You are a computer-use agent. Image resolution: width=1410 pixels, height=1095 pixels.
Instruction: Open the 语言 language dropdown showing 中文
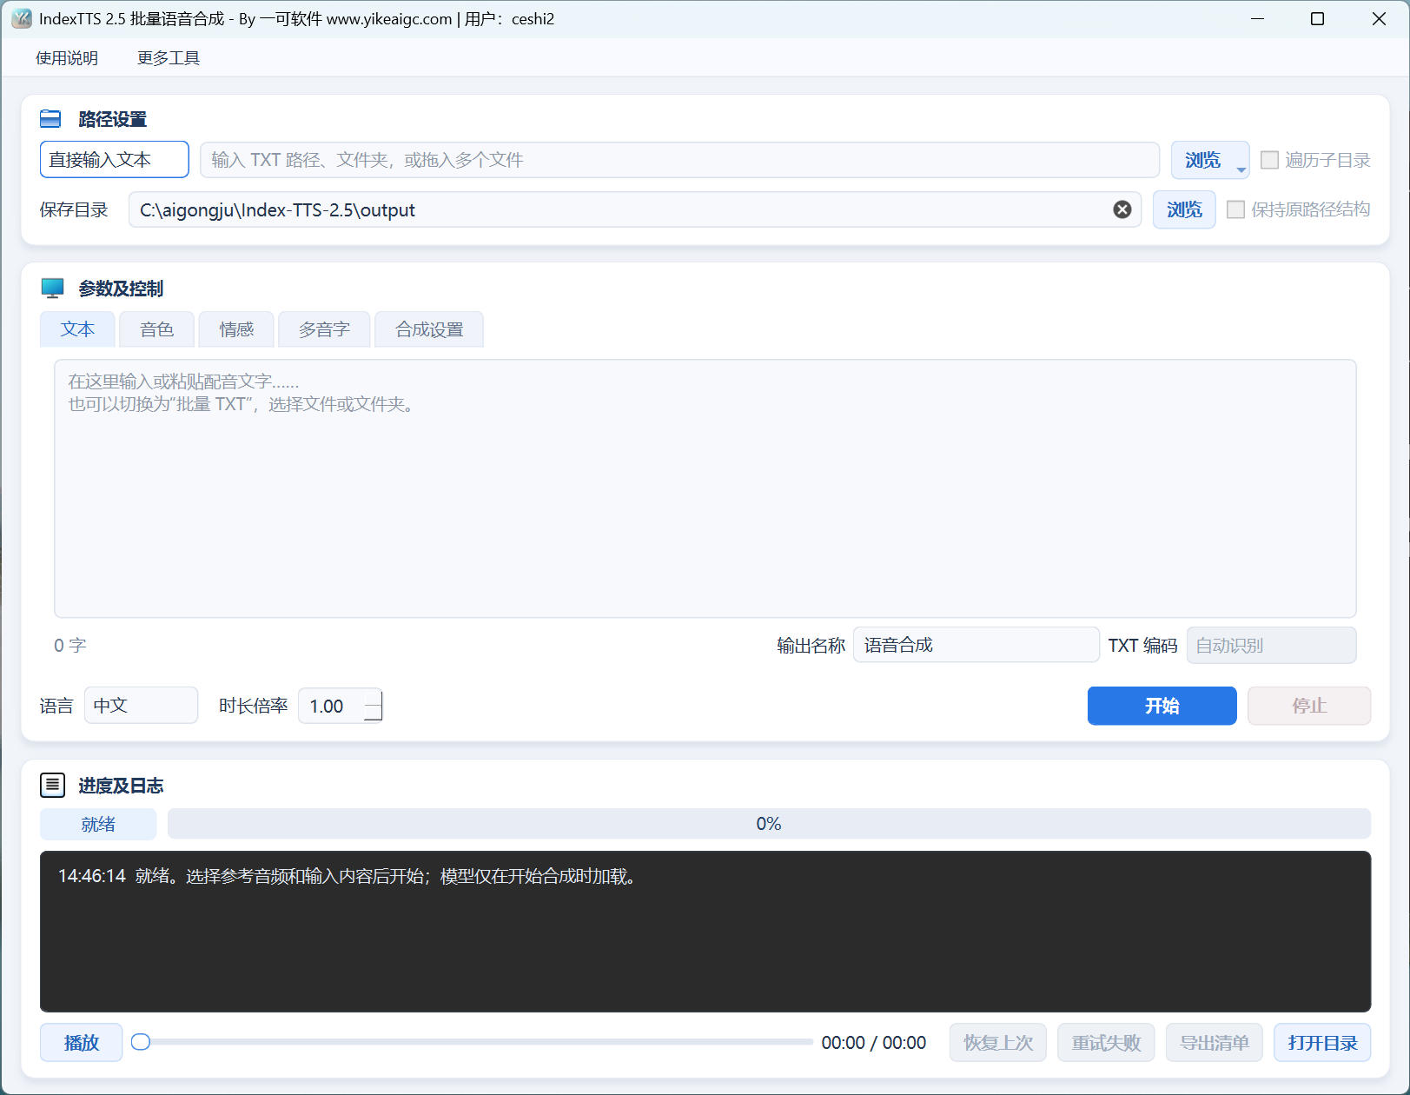(x=141, y=706)
